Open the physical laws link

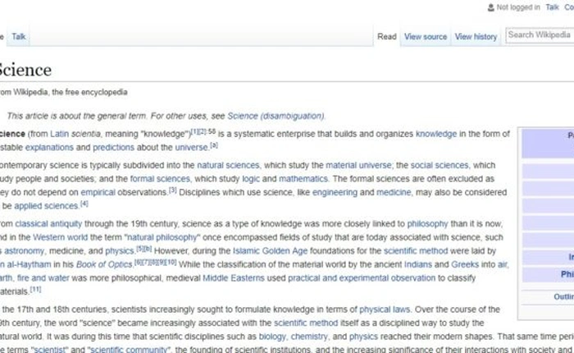click(385, 310)
